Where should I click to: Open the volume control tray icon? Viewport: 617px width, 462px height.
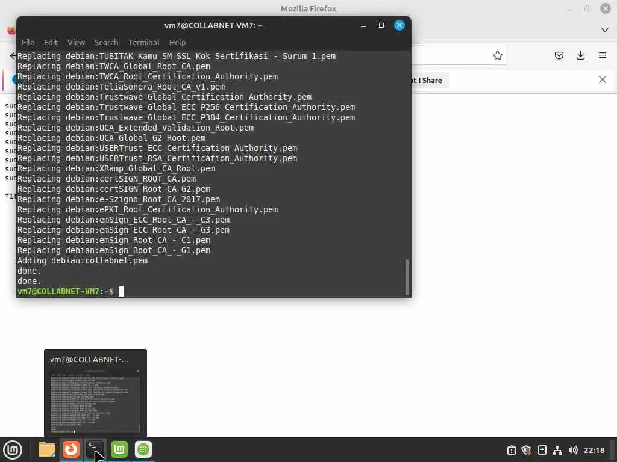[573, 450]
